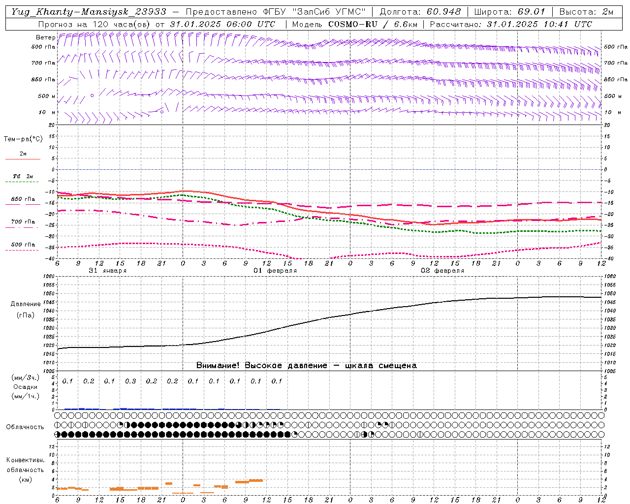630x504 pixels.
Task: Click the 'Рассчитано: 31.01.2025 10:41 UTC' timestamp
Action: click(511, 24)
